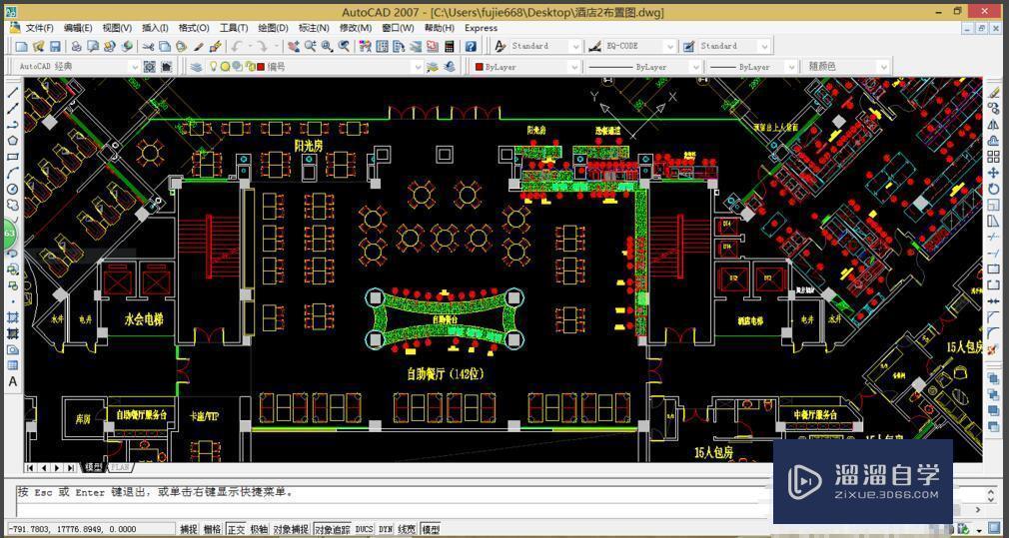
Task: Click the Paste icon in toolbar
Action: pyautogui.click(x=182, y=46)
